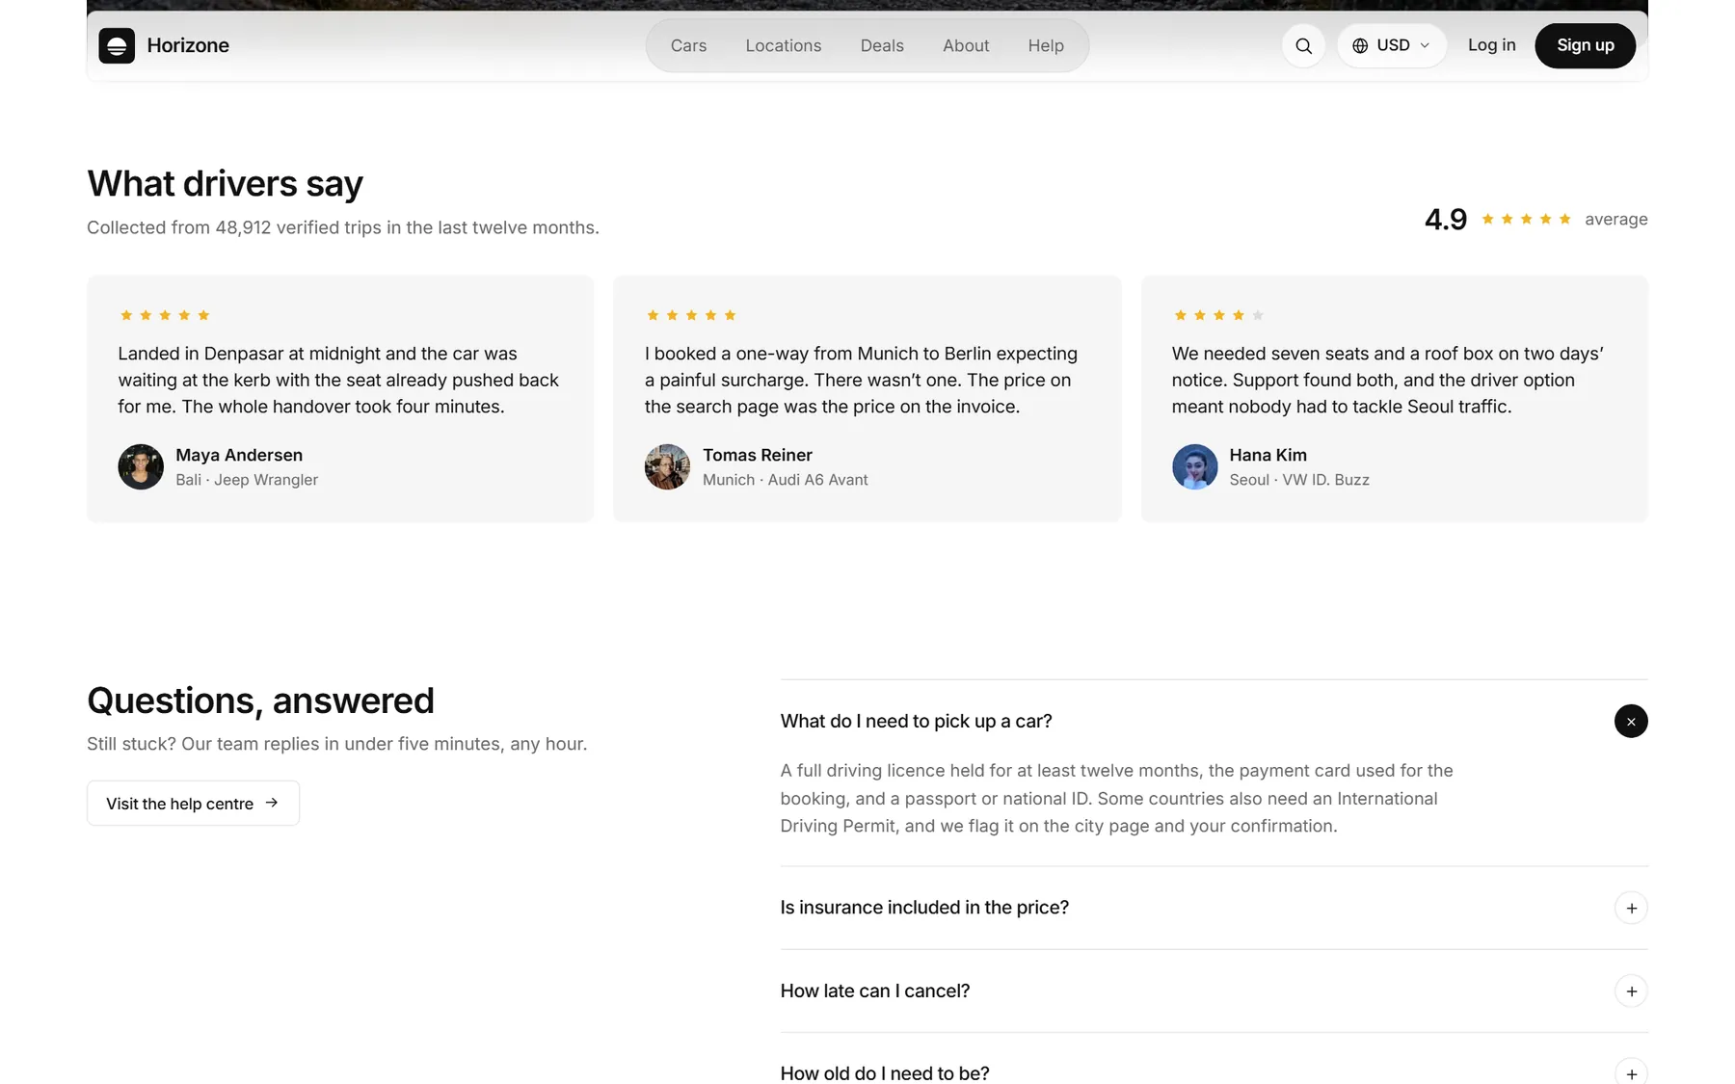Click the Horizone brand name
Image resolution: width=1735 pixels, height=1084 pixels.
188,45
